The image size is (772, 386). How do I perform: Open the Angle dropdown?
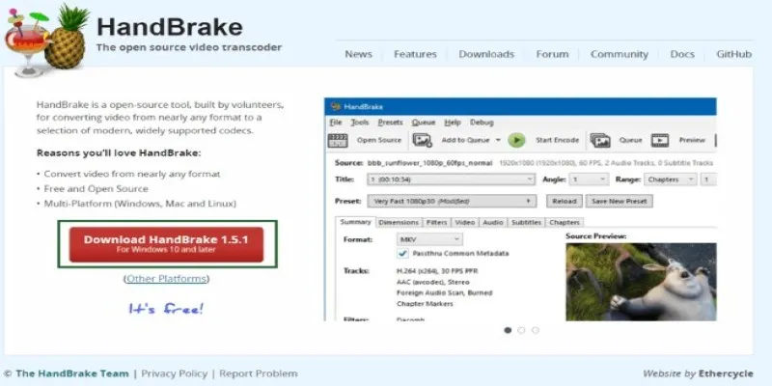tap(589, 179)
